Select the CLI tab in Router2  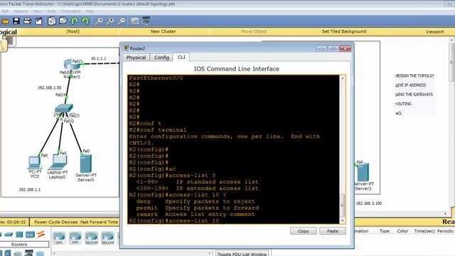181,57
